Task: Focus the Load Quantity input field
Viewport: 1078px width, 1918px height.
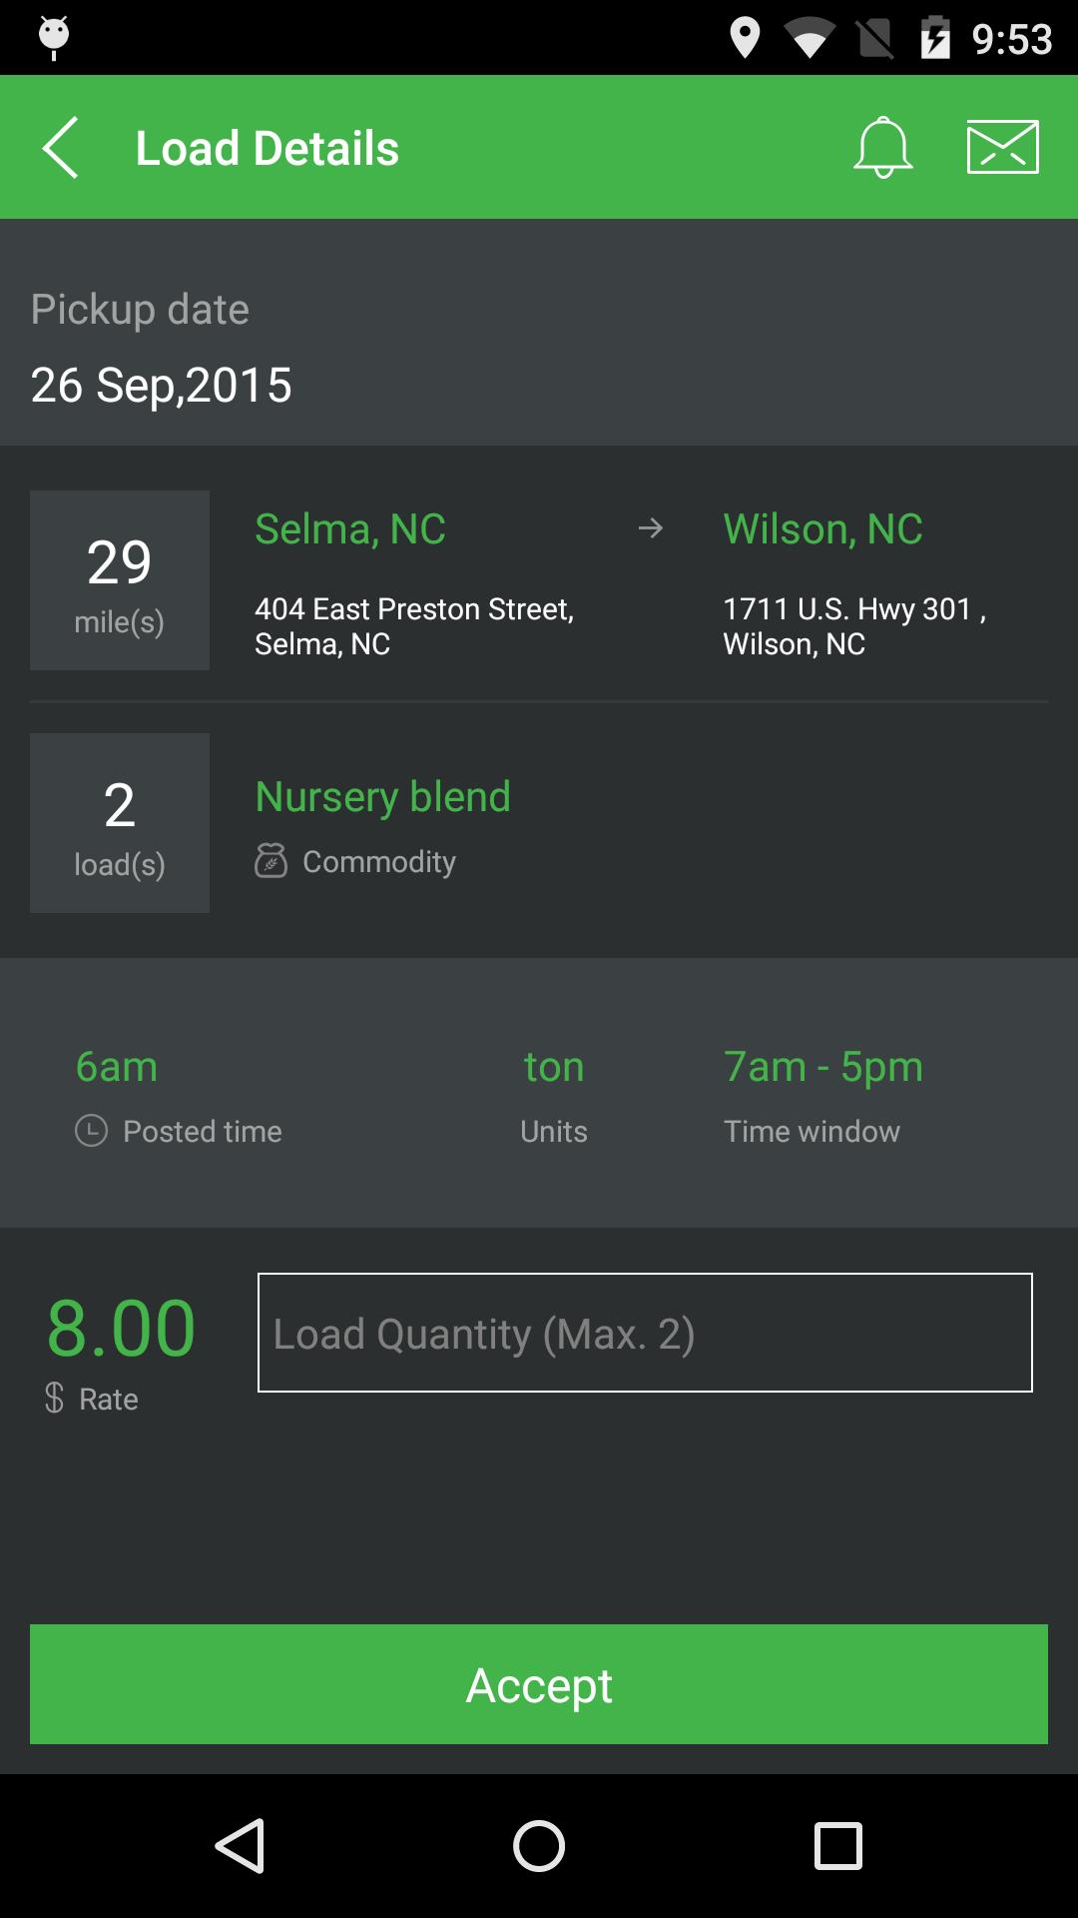Action: pos(645,1333)
